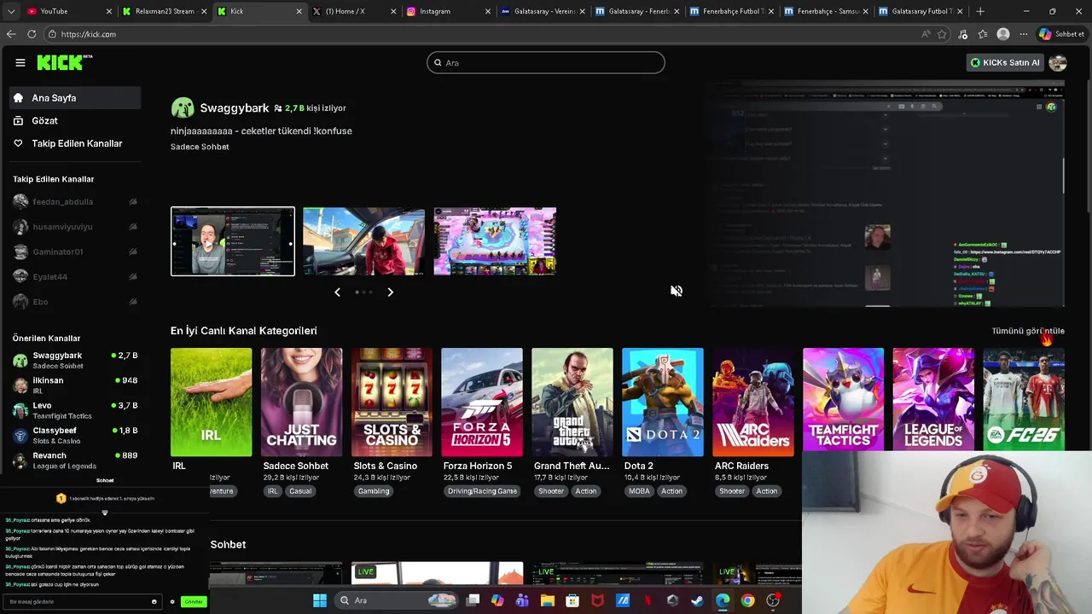Click Shooter tag under ARC Raiders
Viewport: 1092px width, 614px height.
tap(732, 491)
